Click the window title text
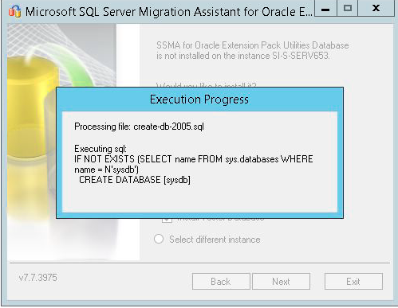The height and width of the screenshot is (308, 398). 168,12
